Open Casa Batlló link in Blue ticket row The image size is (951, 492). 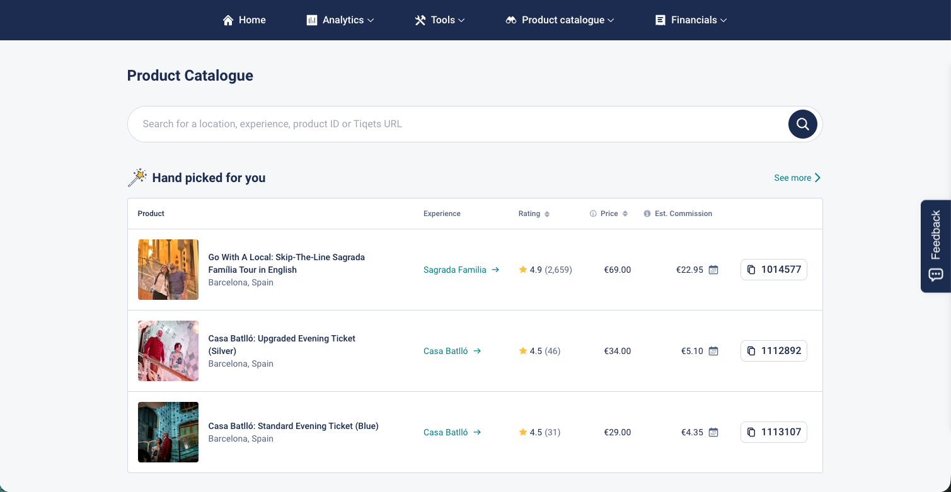point(452,432)
